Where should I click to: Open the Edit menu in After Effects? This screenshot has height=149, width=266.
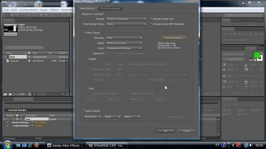(14, 10)
